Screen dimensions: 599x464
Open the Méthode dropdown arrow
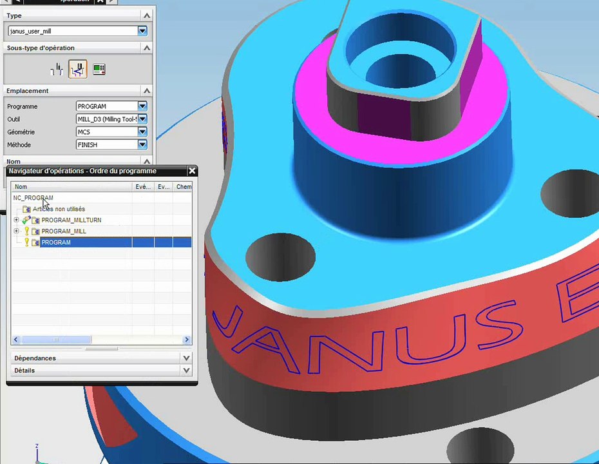142,145
